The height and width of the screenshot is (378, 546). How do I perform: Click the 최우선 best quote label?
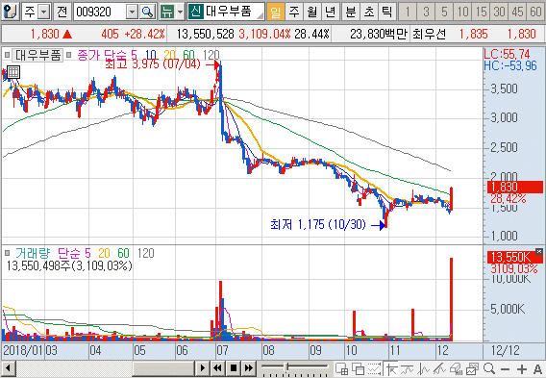pyautogui.click(x=429, y=34)
